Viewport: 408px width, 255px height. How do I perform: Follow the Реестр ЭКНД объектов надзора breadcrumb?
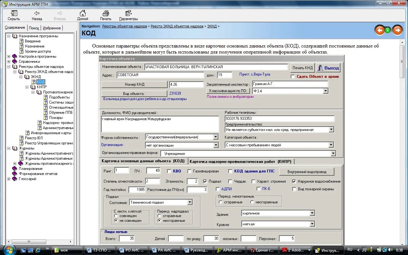(x=177, y=26)
